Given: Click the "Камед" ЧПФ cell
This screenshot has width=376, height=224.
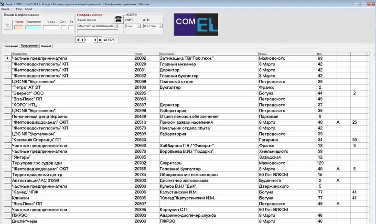Looking at the screenshot, I should coord(73,192).
